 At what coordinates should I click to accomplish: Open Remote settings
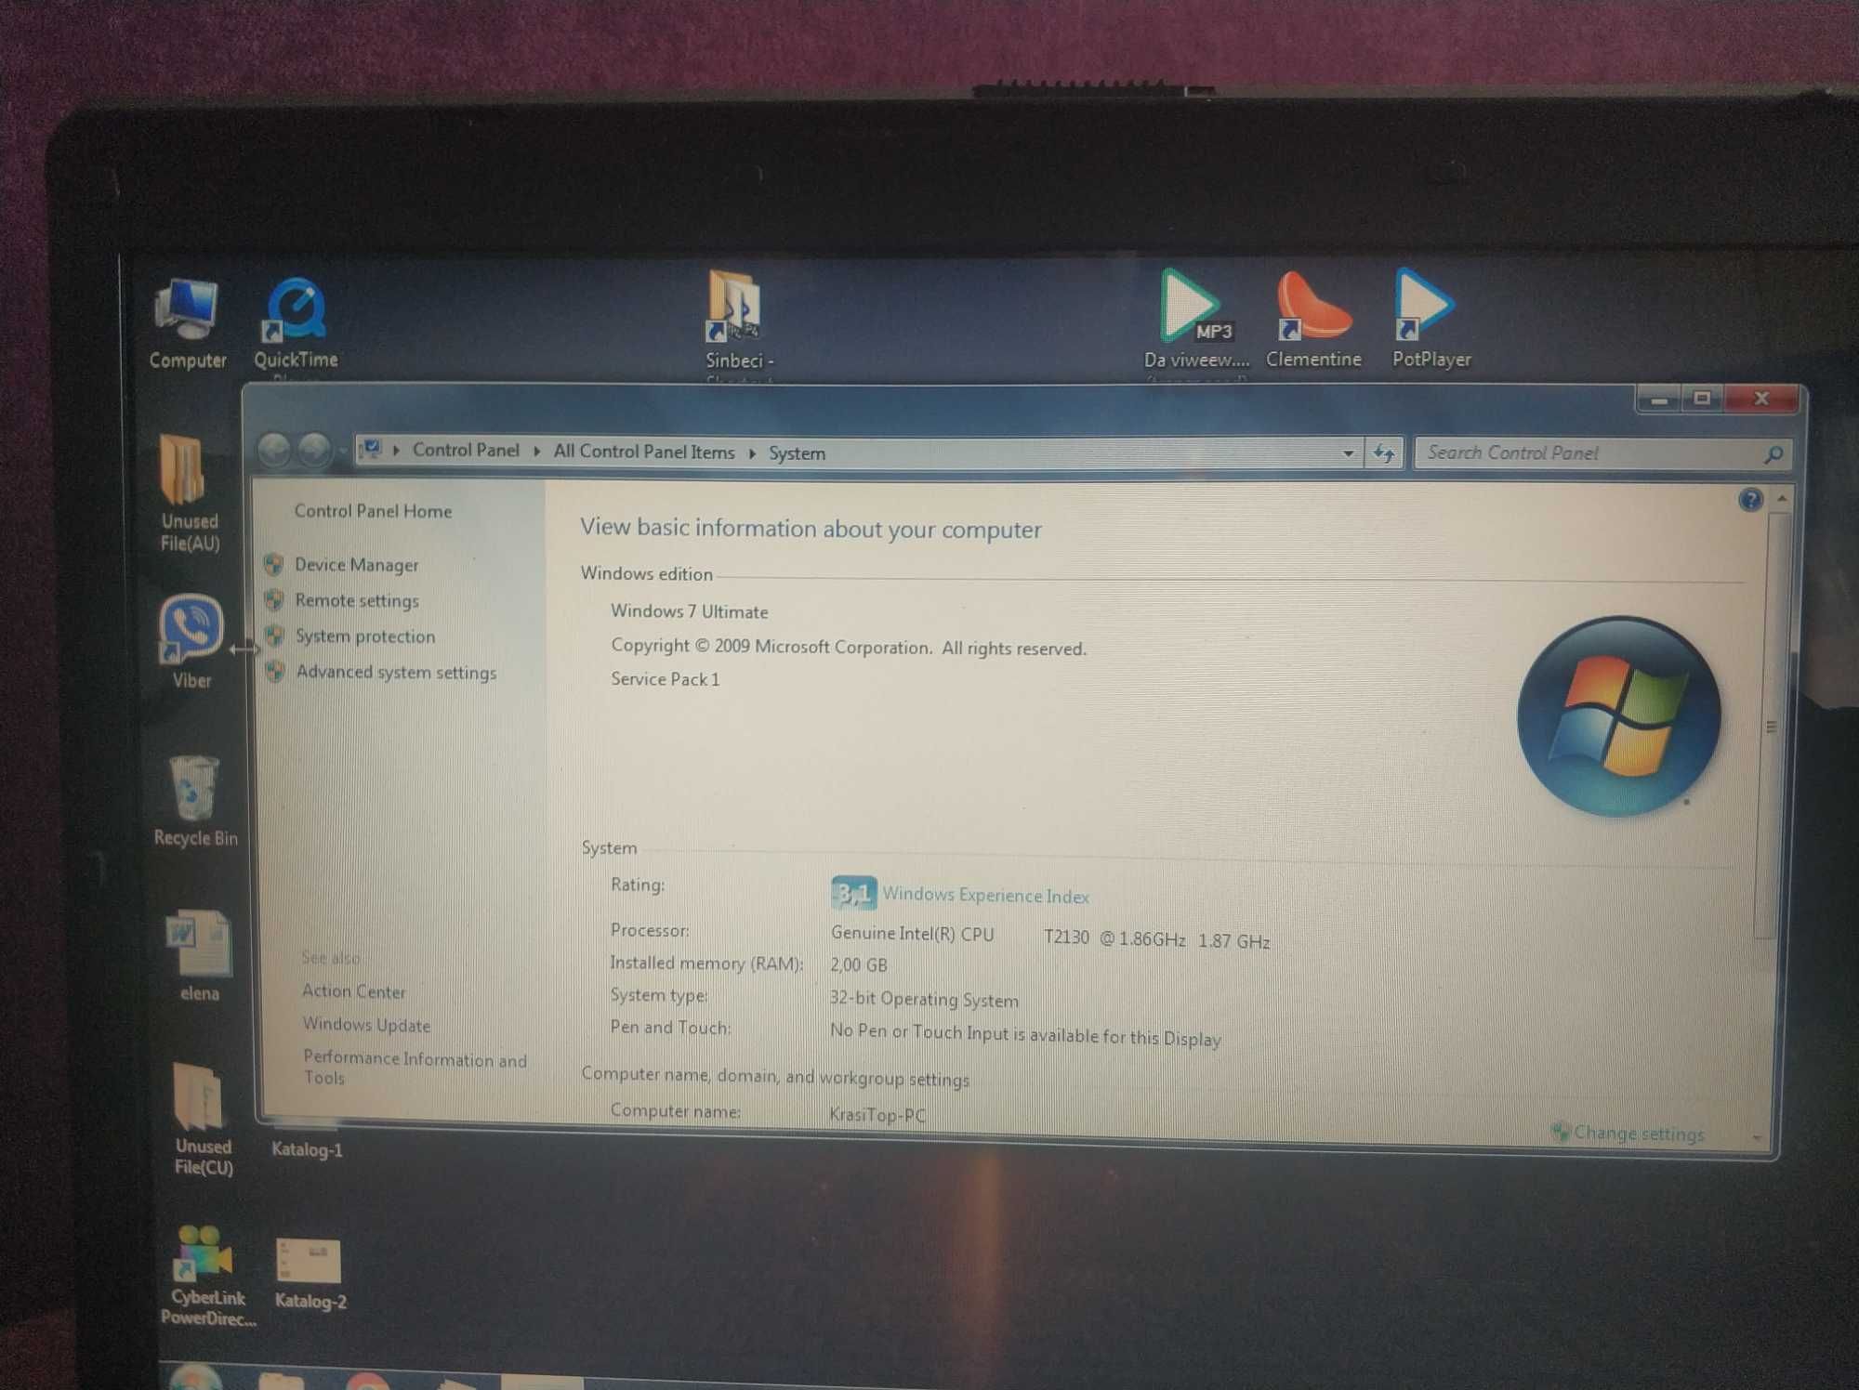pos(357,600)
